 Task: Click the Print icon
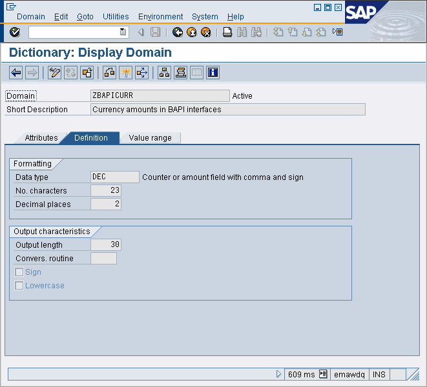227,32
